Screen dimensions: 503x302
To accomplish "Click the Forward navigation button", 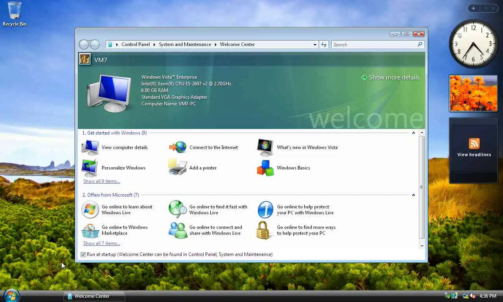I will point(95,44).
